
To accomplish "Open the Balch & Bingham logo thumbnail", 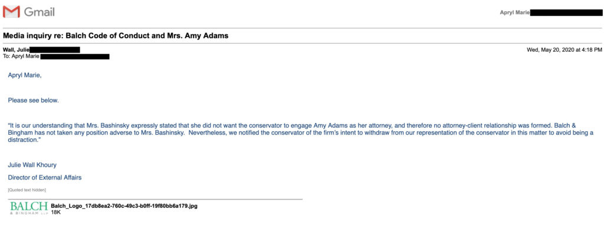I will [x=29, y=208].
